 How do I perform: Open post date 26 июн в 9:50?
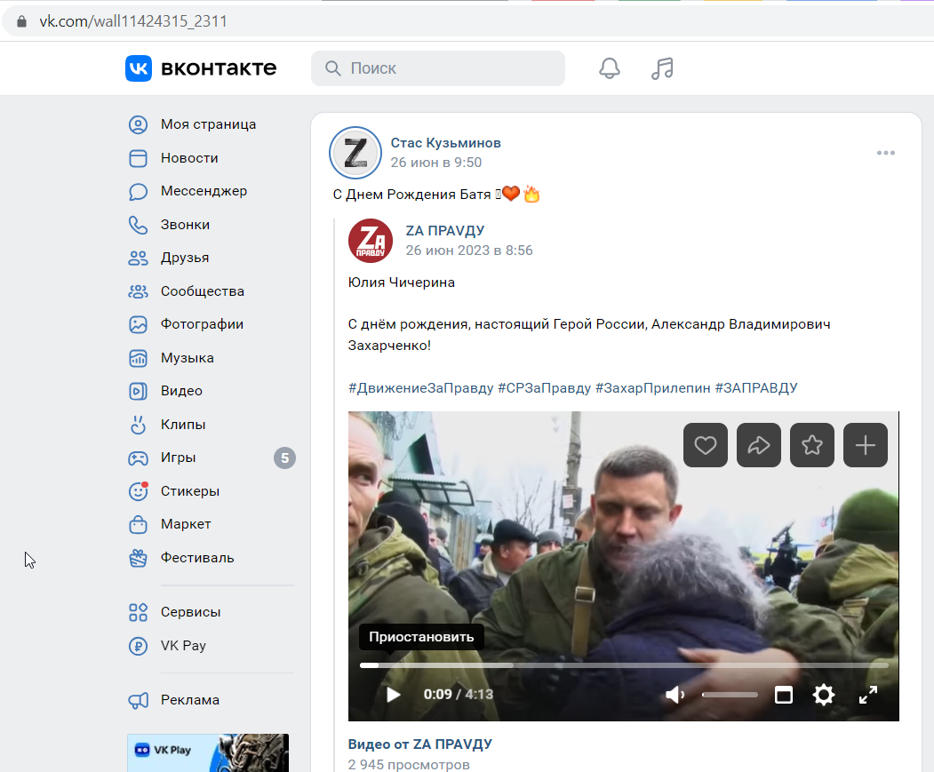(436, 163)
